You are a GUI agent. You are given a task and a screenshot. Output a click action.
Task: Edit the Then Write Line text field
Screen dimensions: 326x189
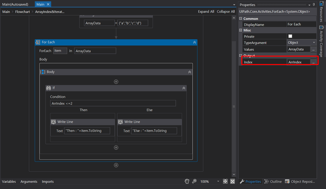(x=87, y=131)
